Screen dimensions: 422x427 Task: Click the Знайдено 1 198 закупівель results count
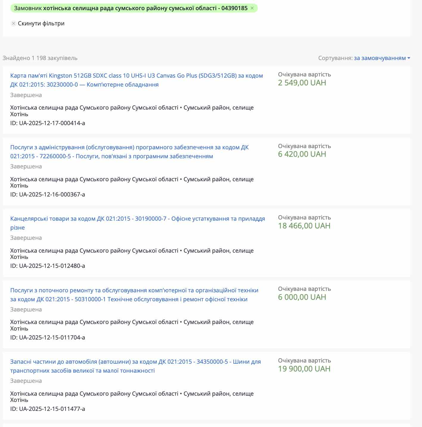pyautogui.click(x=40, y=58)
